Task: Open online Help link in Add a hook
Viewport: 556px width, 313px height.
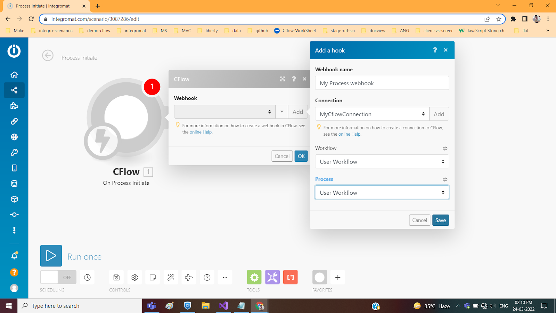Action: point(350,134)
